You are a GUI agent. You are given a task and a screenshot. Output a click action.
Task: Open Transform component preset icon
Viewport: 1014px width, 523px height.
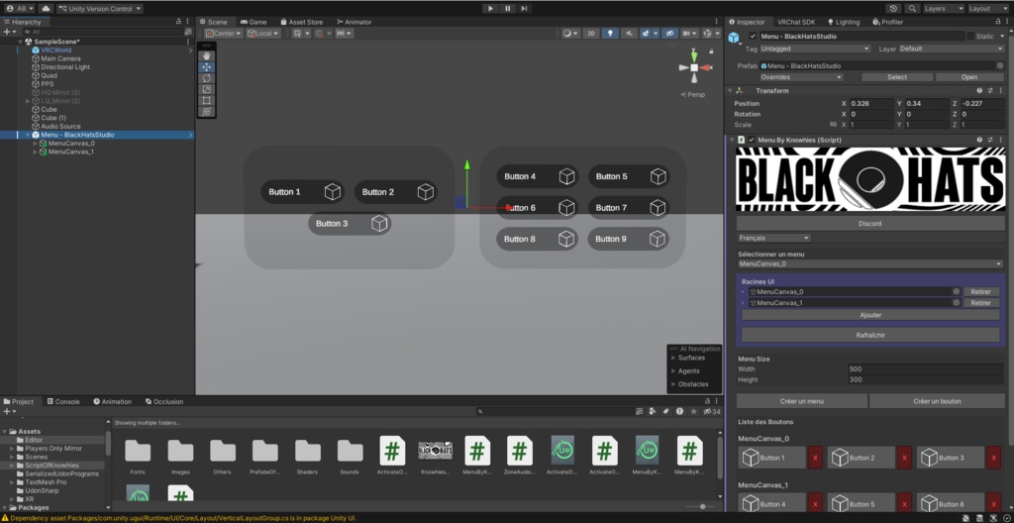pyautogui.click(x=989, y=90)
